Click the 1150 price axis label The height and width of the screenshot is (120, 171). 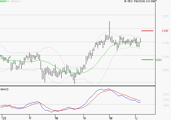pos(165,43)
